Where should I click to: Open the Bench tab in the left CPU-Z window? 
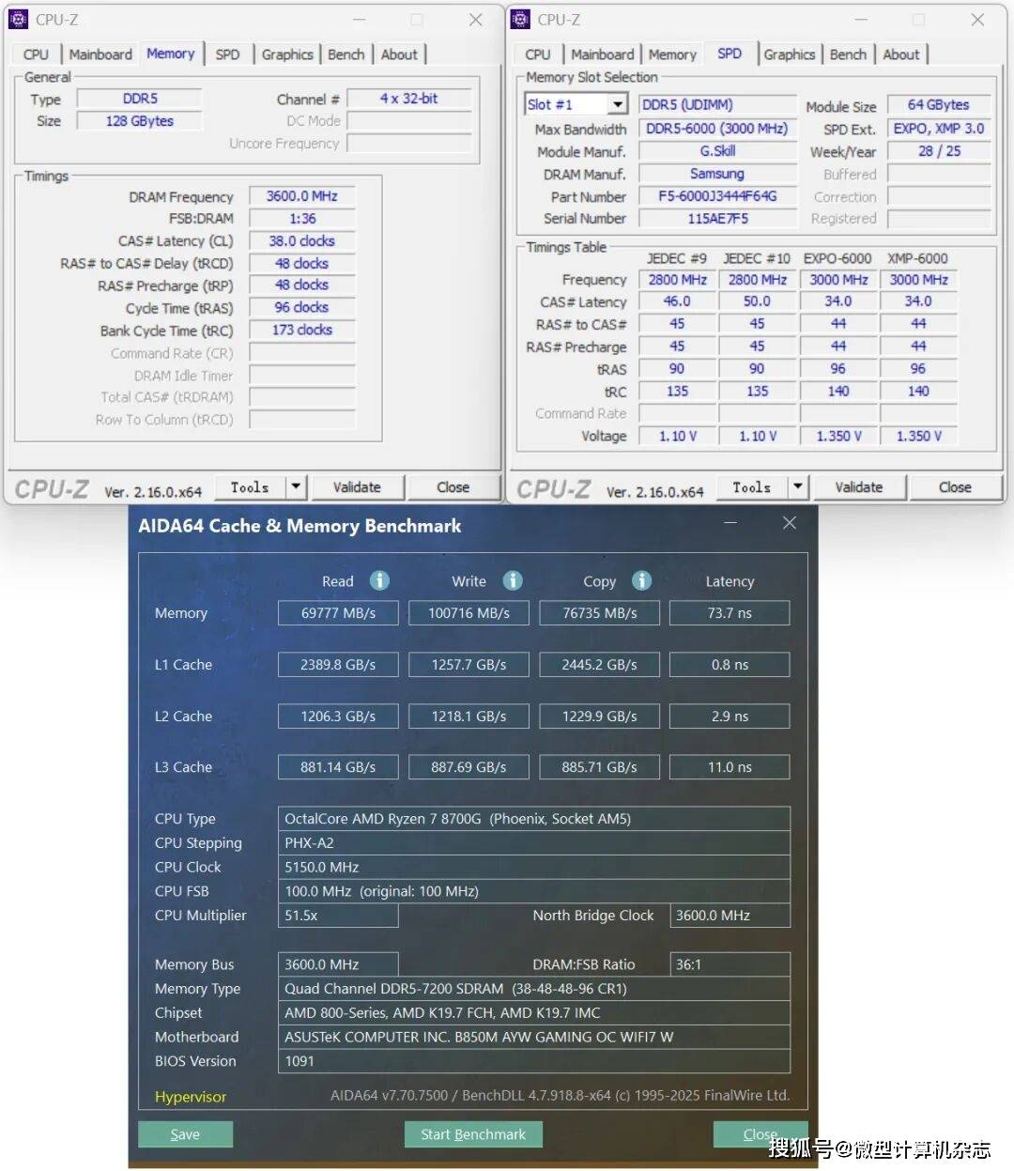click(346, 54)
